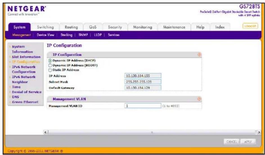Click the GS728TS model name
The width and height of the screenshot is (265, 155).
(250, 7)
